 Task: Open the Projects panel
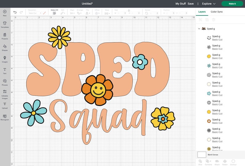click(x=5, y=36)
